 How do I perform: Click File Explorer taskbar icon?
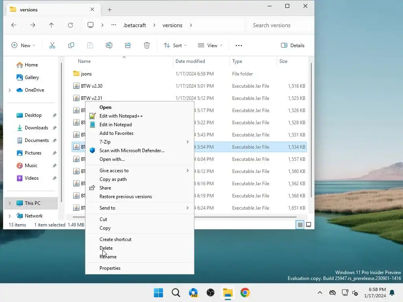click(x=228, y=293)
